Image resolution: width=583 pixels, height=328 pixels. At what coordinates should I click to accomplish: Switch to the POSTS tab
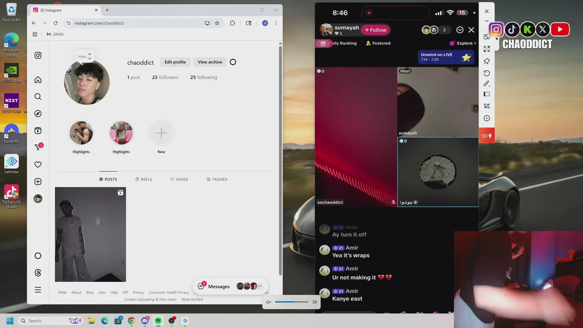108,179
